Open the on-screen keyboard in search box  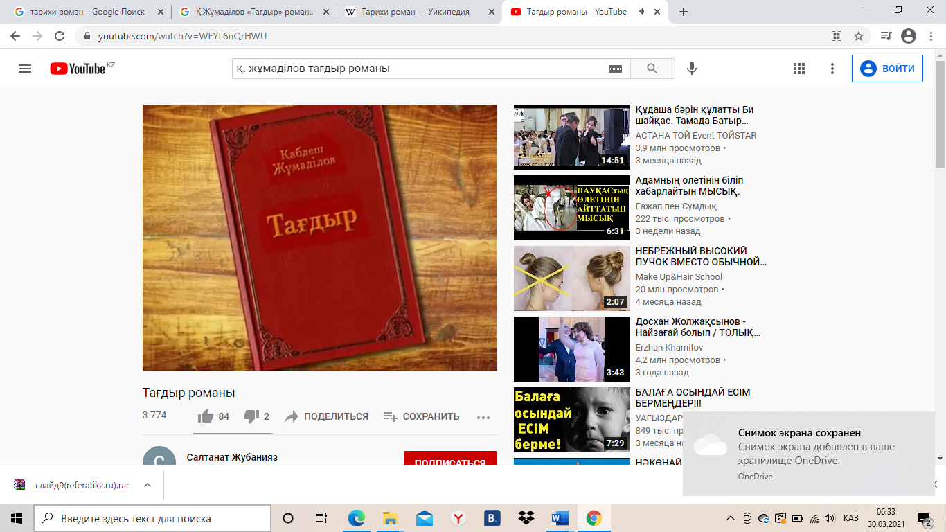tap(615, 69)
